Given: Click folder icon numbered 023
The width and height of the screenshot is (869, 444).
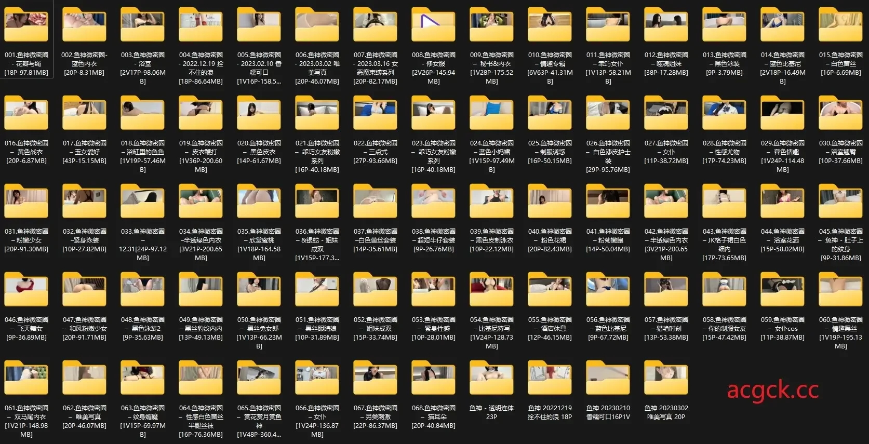Looking at the screenshot, I should click(x=433, y=113).
